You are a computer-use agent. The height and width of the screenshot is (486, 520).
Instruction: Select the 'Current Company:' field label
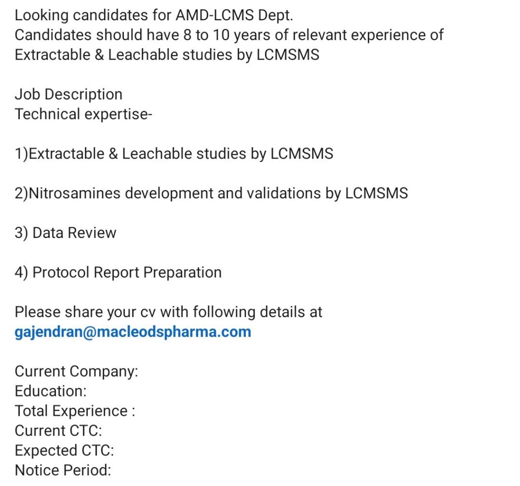pyautogui.click(x=76, y=372)
